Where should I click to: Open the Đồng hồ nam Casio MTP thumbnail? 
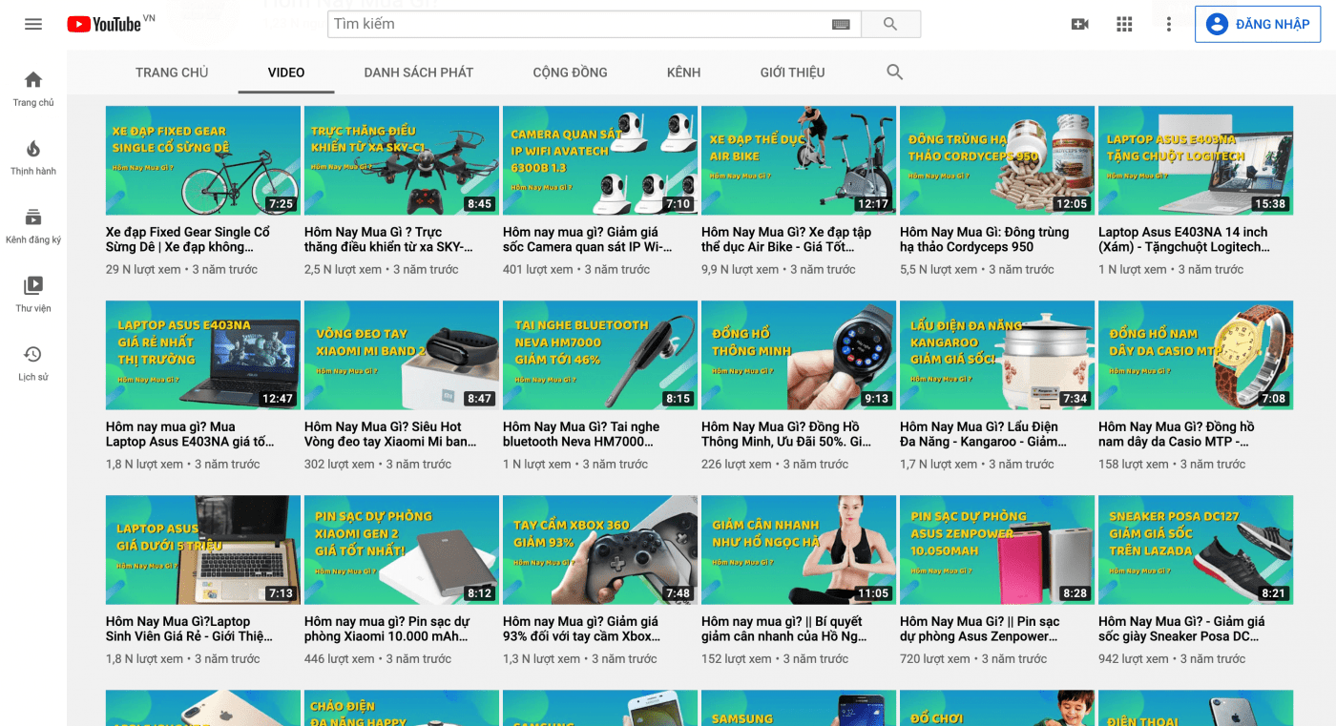point(1196,355)
